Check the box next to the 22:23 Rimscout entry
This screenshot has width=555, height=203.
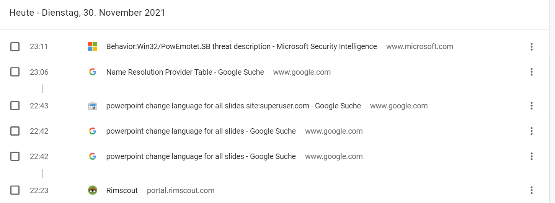[15, 190]
